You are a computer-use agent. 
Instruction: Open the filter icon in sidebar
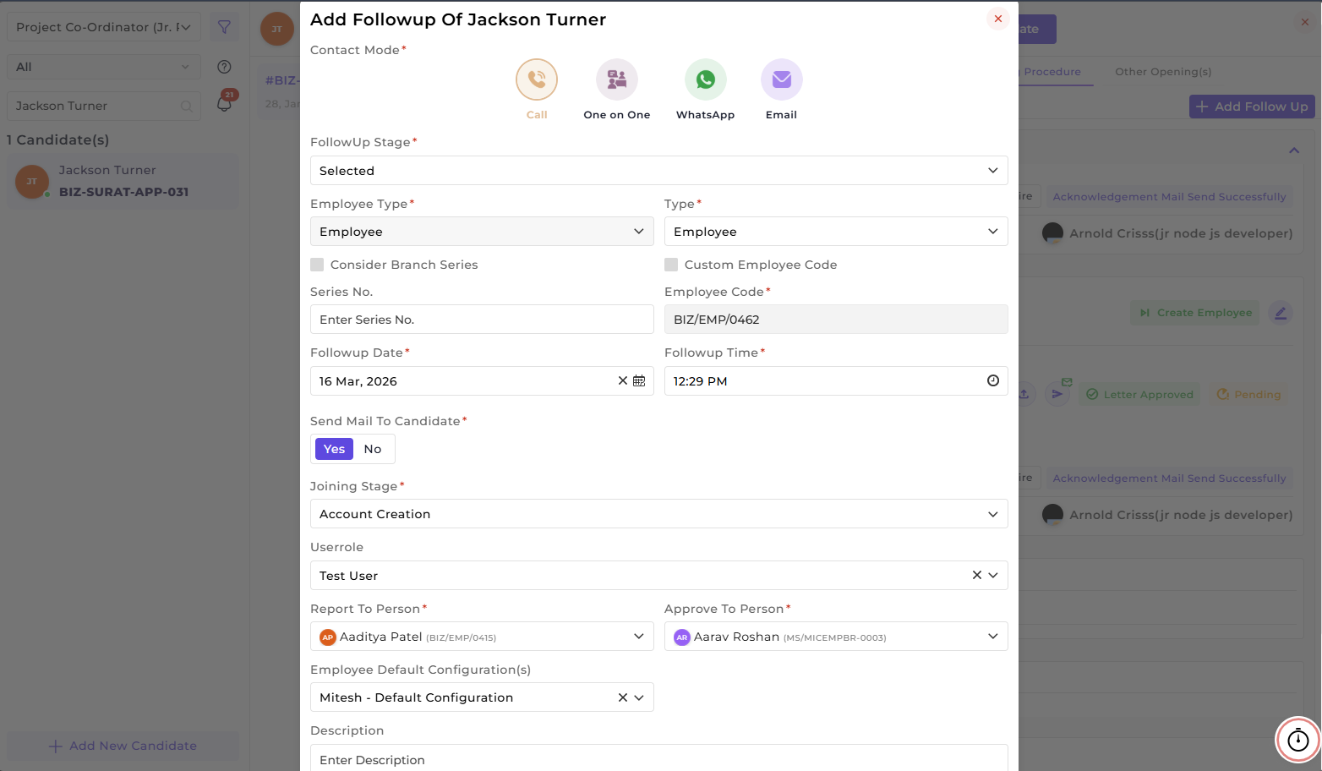pos(224,27)
